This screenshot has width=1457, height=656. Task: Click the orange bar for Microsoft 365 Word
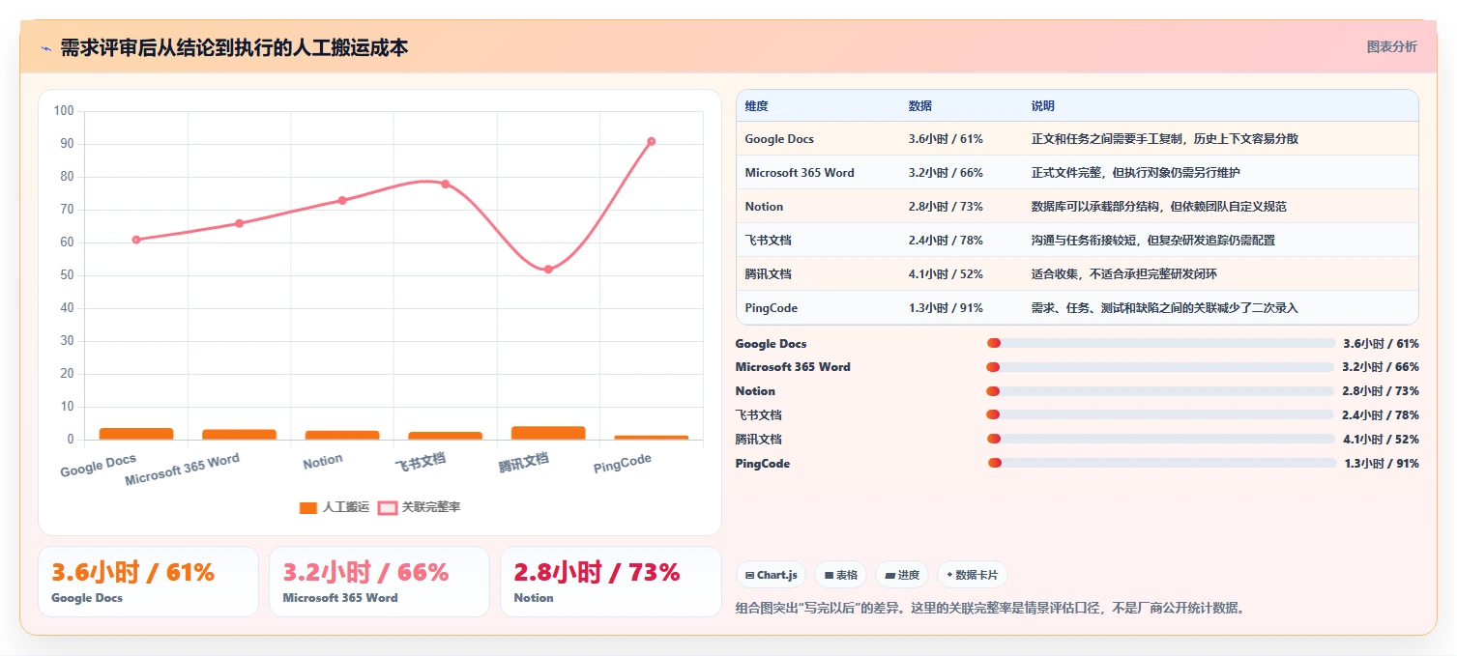coord(240,435)
